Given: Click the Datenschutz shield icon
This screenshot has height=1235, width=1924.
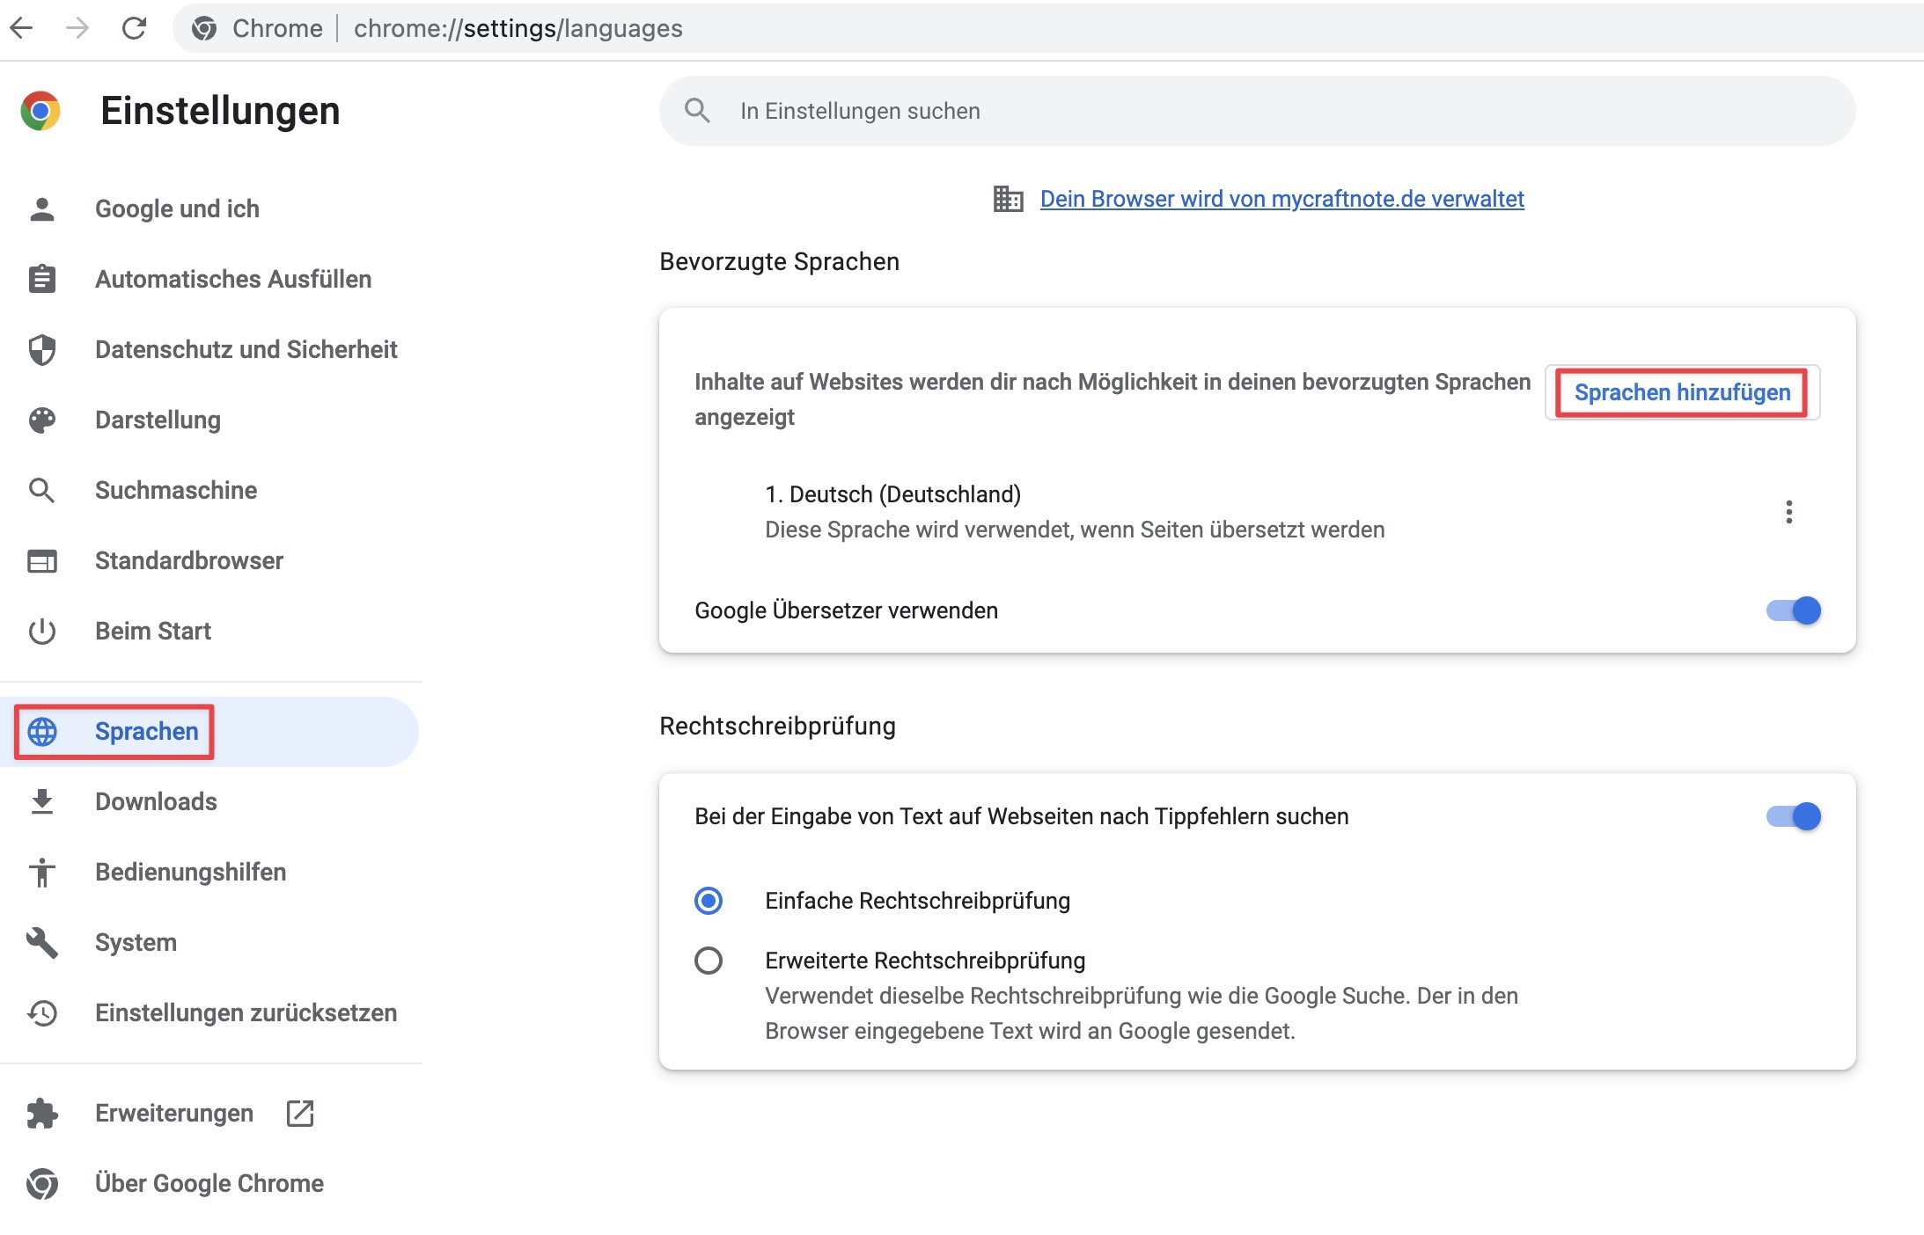Looking at the screenshot, I should 41,349.
